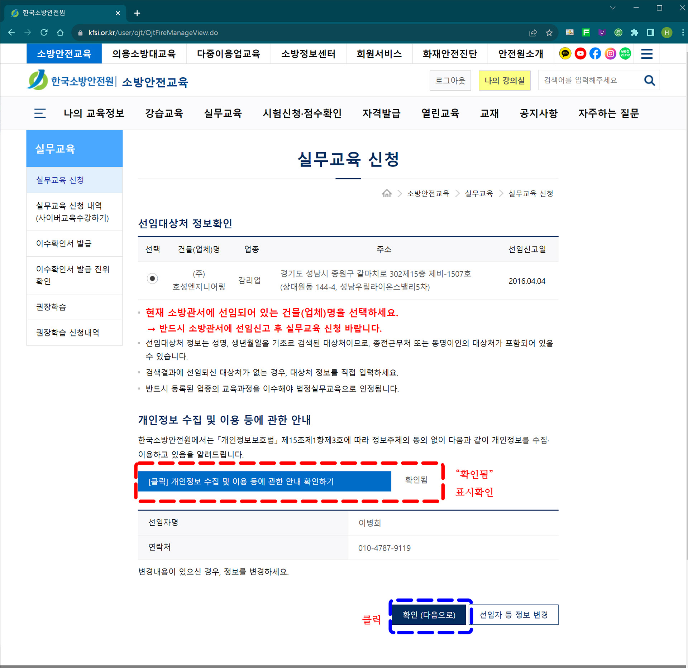This screenshot has width=688, height=668.
Task: Open the top-right hamburger full menu
Action: pyautogui.click(x=646, y=54)
